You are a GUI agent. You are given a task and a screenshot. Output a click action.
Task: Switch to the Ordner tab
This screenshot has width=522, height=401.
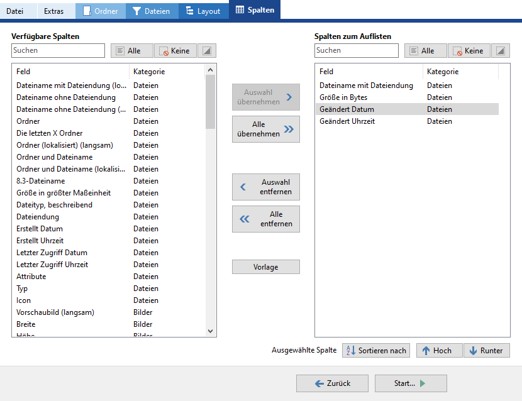pyautogui.click(x=101, y=11)
